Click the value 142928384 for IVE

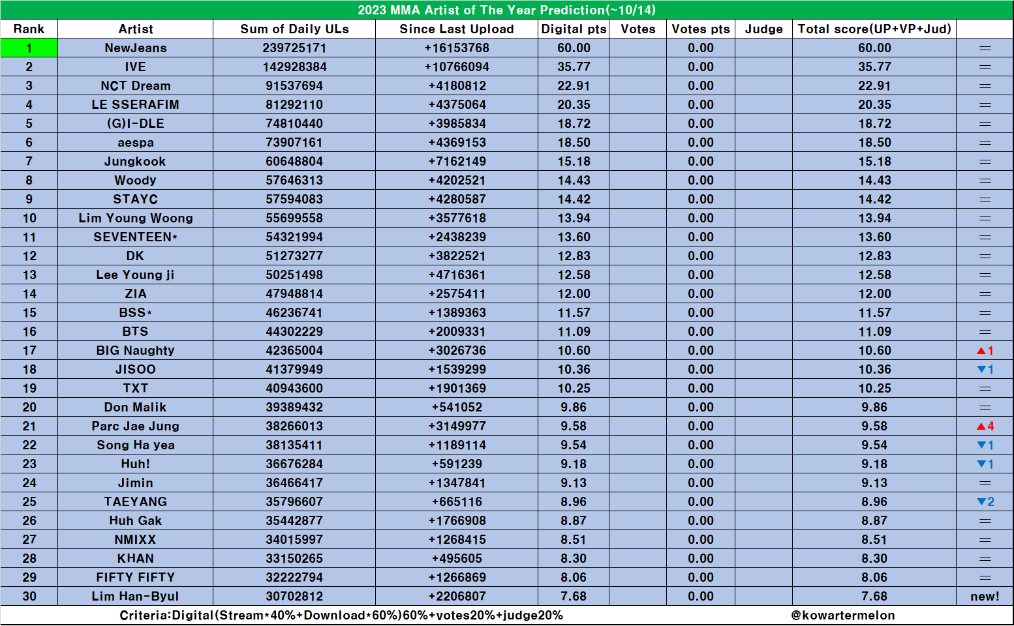tap(294, 67)
